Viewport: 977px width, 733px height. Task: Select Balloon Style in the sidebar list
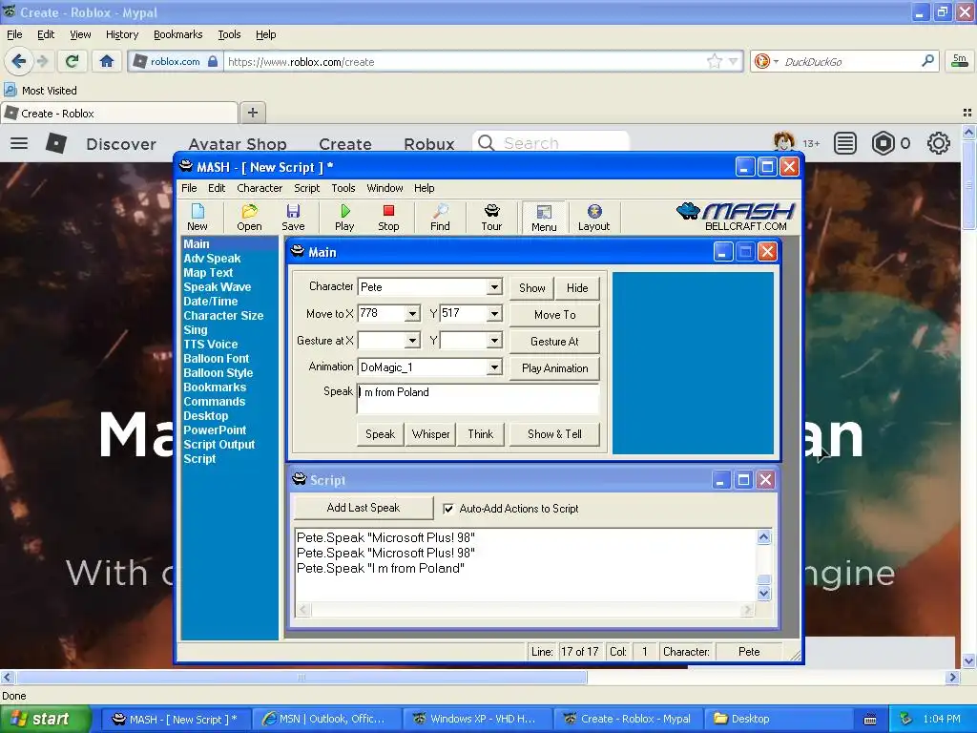pyautogui.click(x=218, y=373)
